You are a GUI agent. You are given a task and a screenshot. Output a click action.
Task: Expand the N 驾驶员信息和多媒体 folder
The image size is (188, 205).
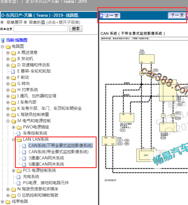pyautogui.click(x=8, y=189)
